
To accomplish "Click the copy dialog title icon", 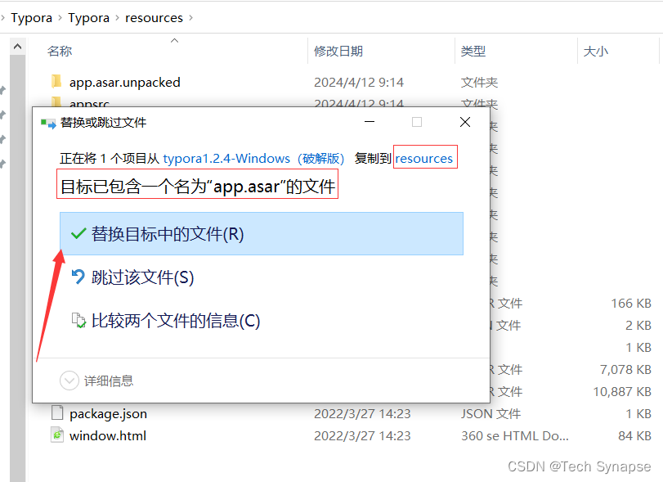I will tap(47, 123).
